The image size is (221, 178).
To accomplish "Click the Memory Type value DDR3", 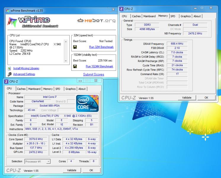I will (147, 25).
